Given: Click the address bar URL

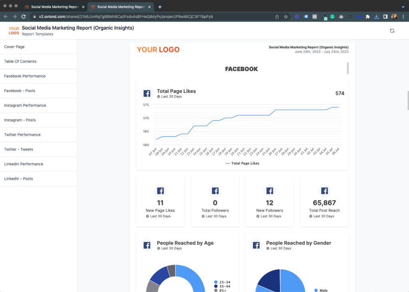Looking at the screenshot, I should pos(126,17).
